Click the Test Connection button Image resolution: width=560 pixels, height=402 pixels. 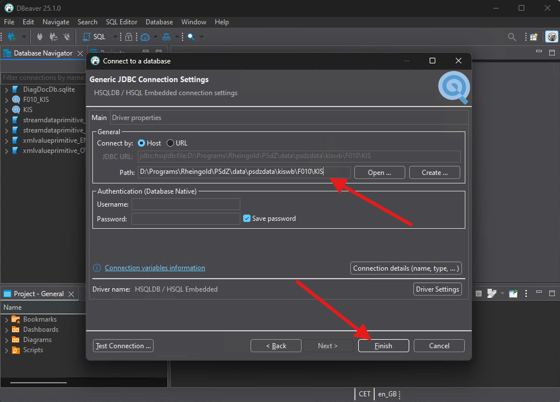123,345
